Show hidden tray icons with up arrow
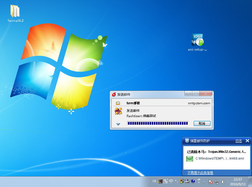 click(x=204, y=182)
